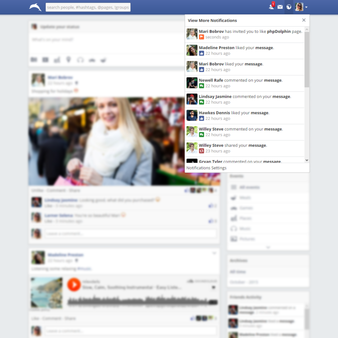Screen dimensions: 338x338
Task: Open the shopping woman post photo
Action: 124,141
